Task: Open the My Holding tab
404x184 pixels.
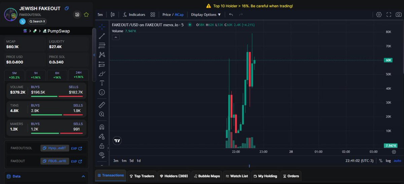Action: [x=265, y=176]
